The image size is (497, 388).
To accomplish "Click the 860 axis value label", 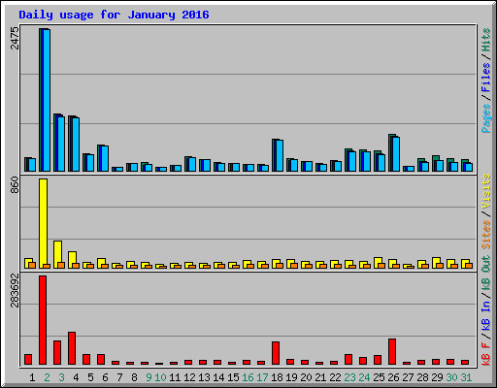I will (x=15, y=185).
